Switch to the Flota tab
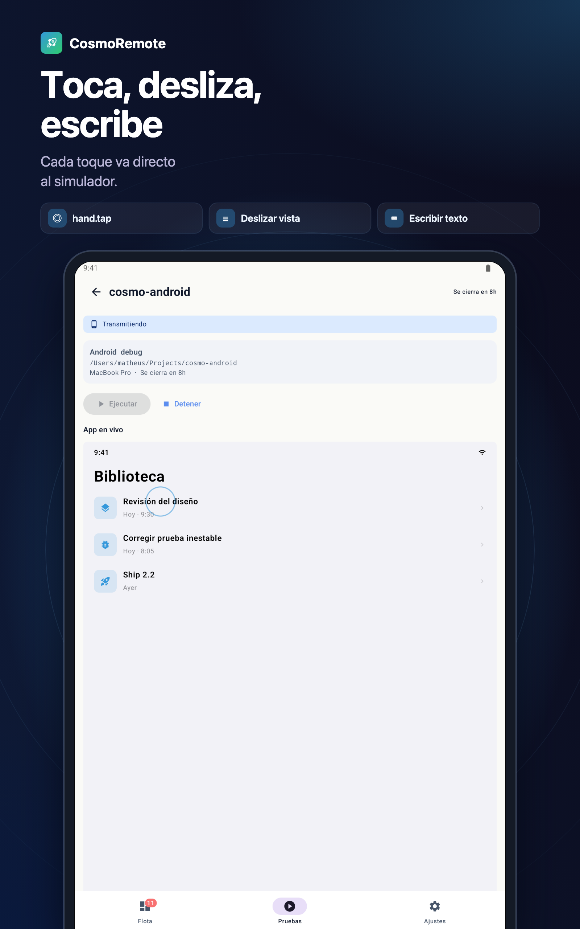The width and height of the screenshot is (580, 929). pyautogui.click(x=145, y=912)
